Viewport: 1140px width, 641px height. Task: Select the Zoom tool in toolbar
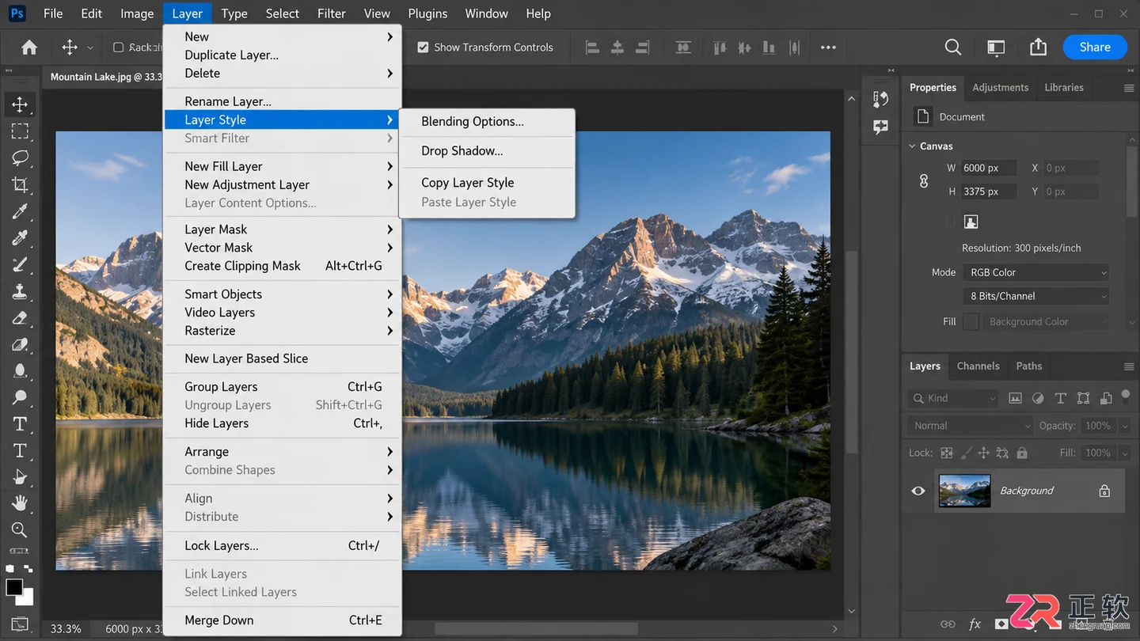point(20,529)
